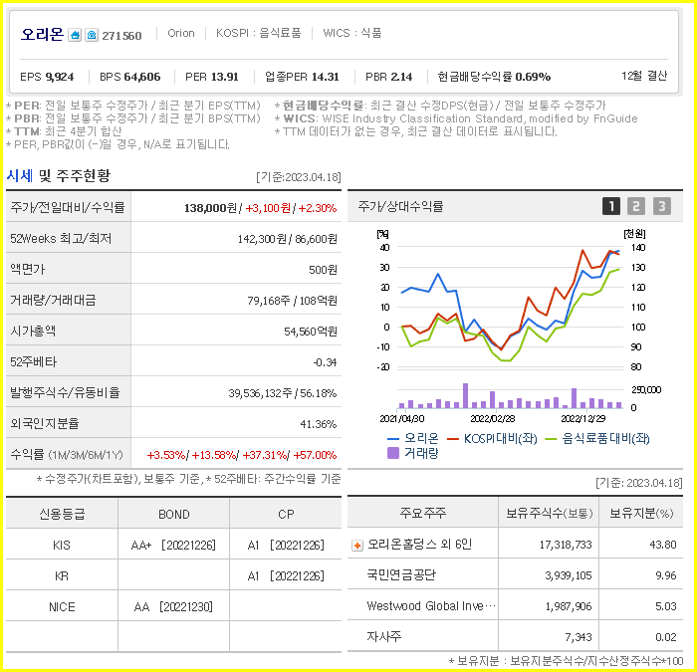The image size is (697, 672).
Task: Select the stock price 138,000원
Action: coord(210,208)
